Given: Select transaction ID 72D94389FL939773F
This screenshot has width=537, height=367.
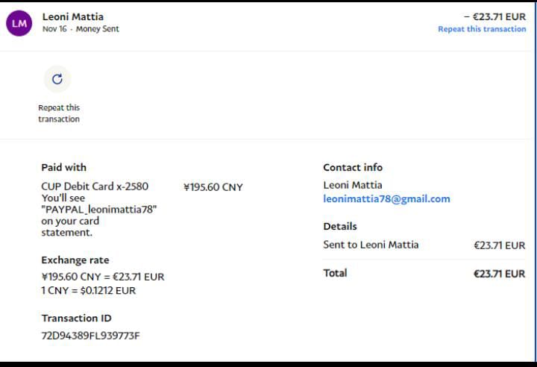Looking at the screenshot, I should coord(90,336).
